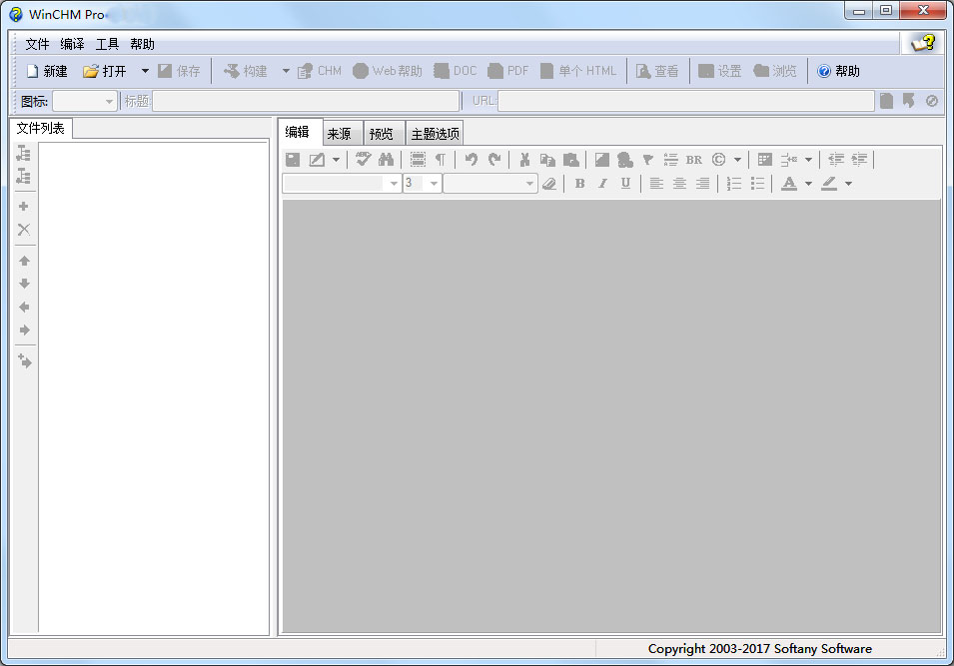Screen dimensions: 954x666
Task: Click the PDF output button
Action: click(508, 71)
